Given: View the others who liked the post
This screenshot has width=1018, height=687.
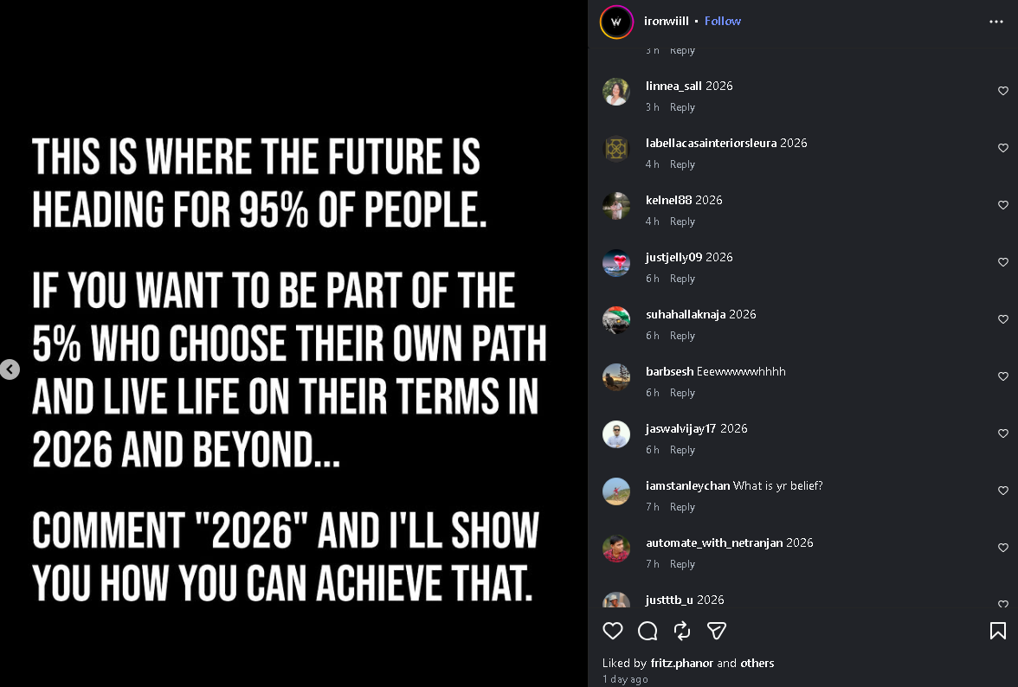Looking at the screenshot, I should [x=757, y=663].
